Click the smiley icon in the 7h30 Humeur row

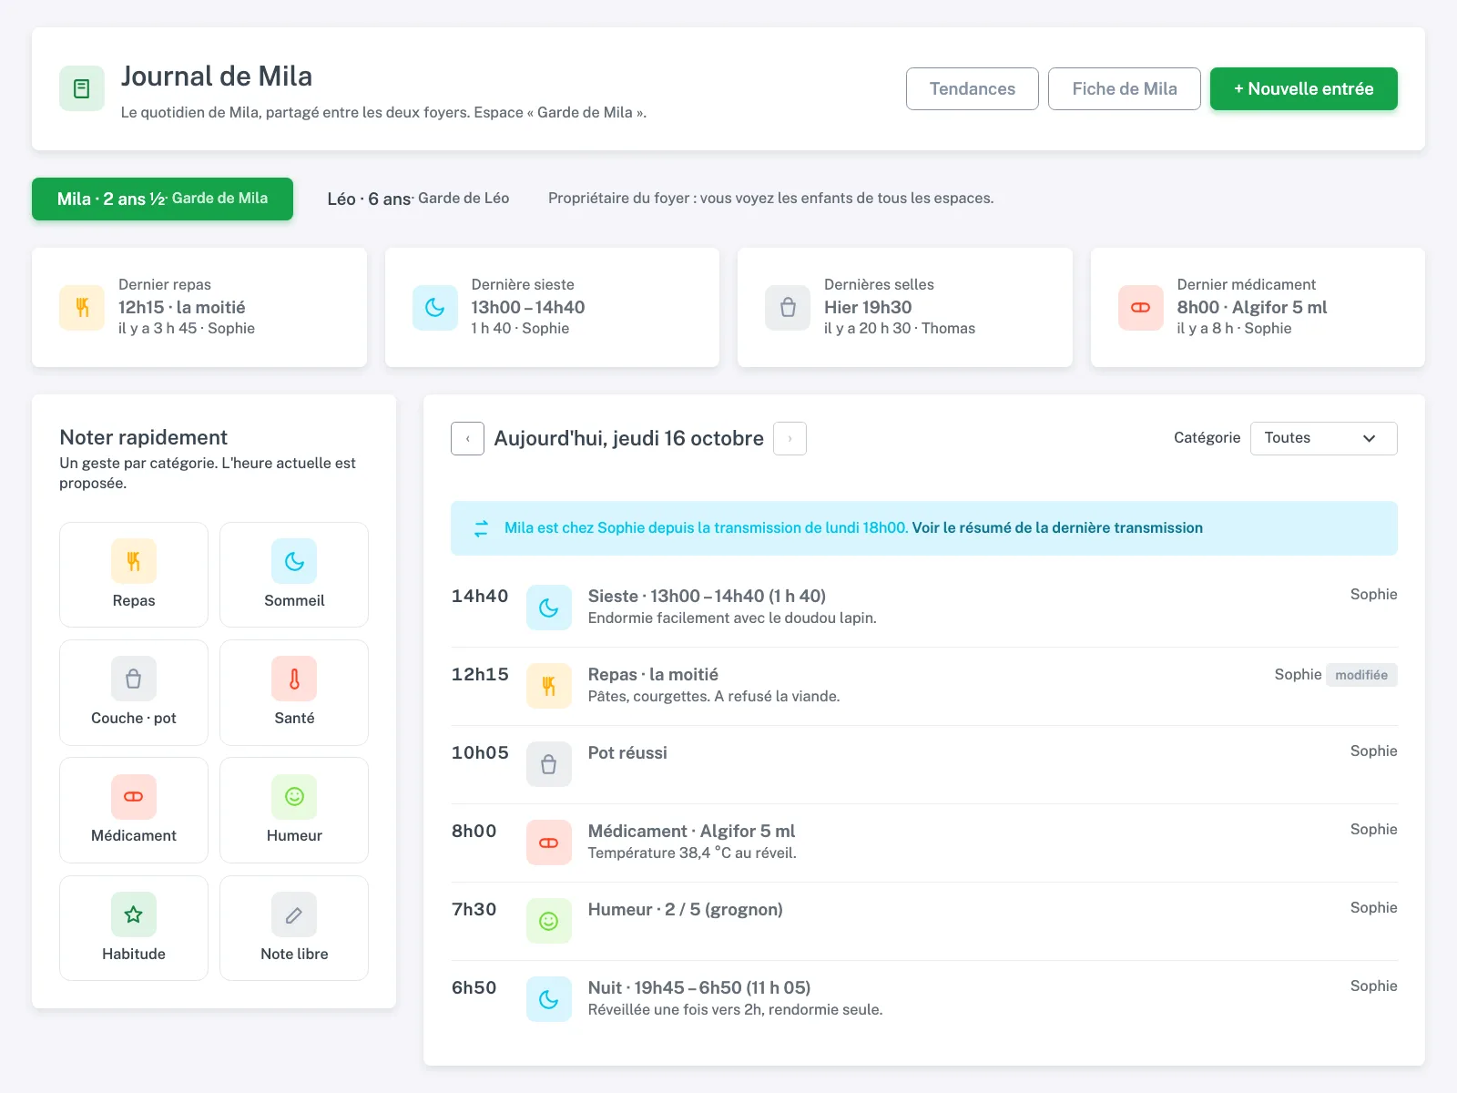[x=549, y=921]
